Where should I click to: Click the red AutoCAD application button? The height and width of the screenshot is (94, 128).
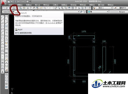click(x=3, y=3)
